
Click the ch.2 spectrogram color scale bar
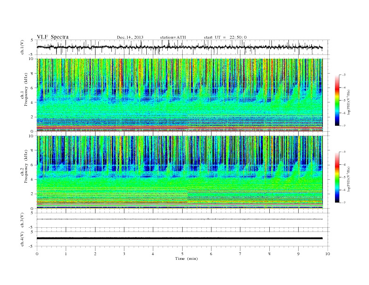(337, 177)
